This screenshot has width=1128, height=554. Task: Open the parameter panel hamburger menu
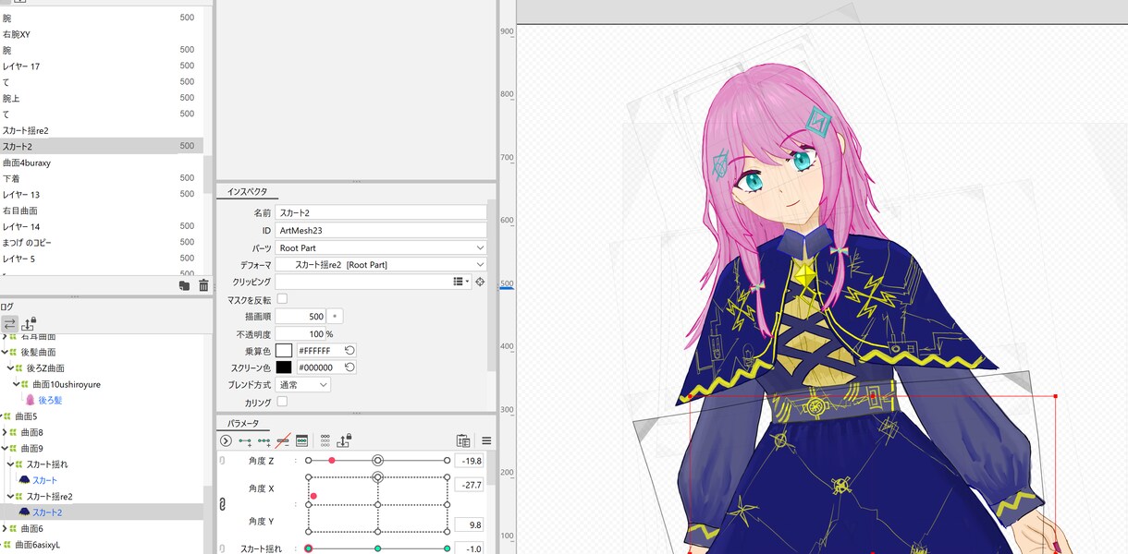point(486,440)
